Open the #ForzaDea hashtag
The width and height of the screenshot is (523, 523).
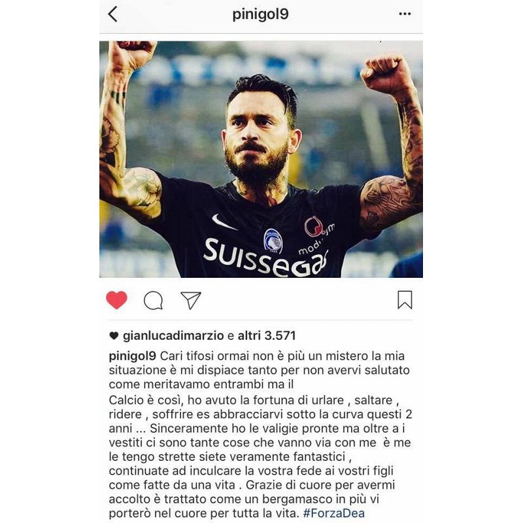coord(334,513)
